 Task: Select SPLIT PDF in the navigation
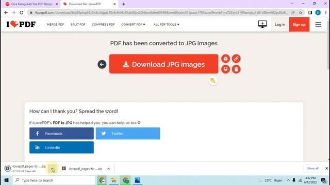click(x=78, y=24)
